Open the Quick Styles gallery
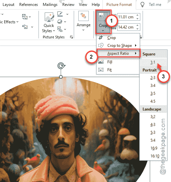Viewport: 171px width, 182px height. [49, 22]
